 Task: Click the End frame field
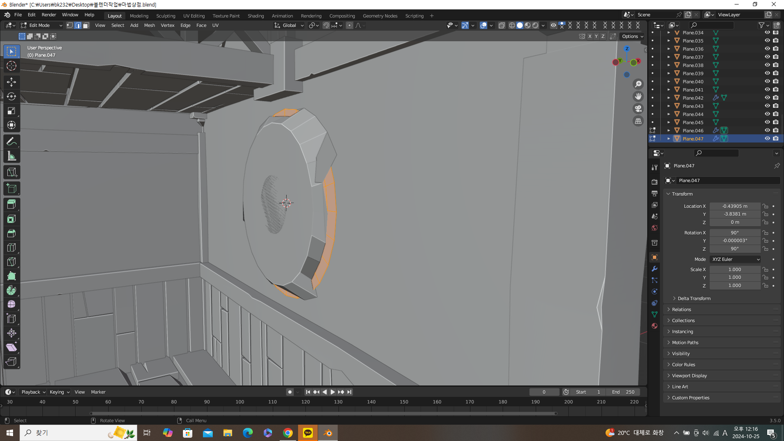click(x=623, y=392)
